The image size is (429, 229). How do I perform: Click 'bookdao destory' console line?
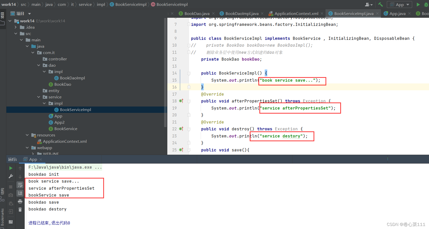[x=47, y=209]
